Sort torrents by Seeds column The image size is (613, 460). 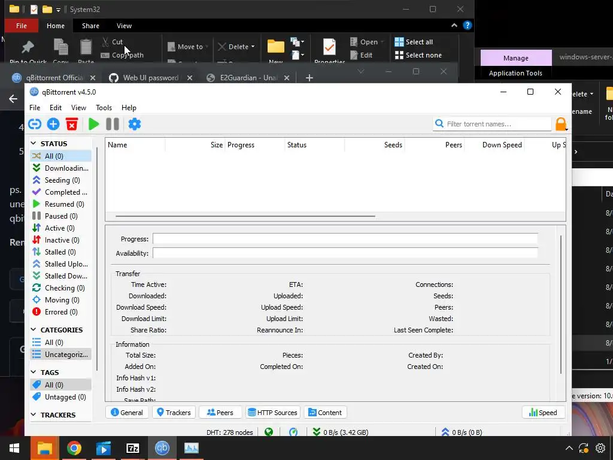tap(375, 145)
